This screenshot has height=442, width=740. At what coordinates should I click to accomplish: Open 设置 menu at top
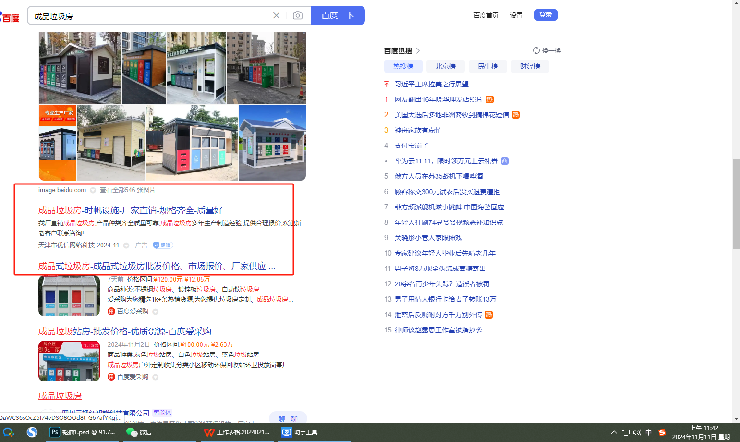pos(516,15)
